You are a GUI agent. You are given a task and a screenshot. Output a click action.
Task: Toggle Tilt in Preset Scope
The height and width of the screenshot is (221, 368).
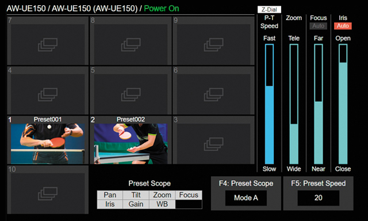coord(136,195)
